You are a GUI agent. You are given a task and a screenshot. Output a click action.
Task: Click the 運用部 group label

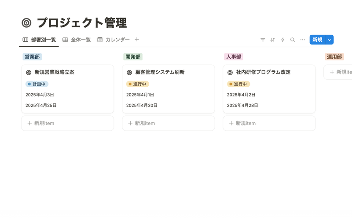point(334,57)
